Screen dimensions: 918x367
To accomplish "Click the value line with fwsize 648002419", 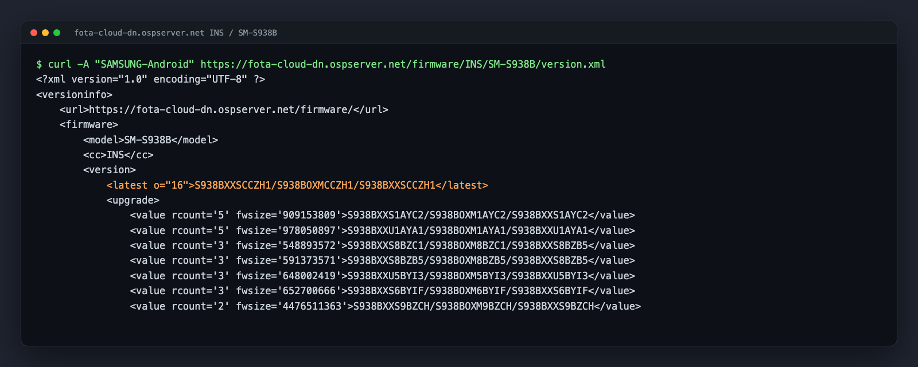I will point(382,276).
